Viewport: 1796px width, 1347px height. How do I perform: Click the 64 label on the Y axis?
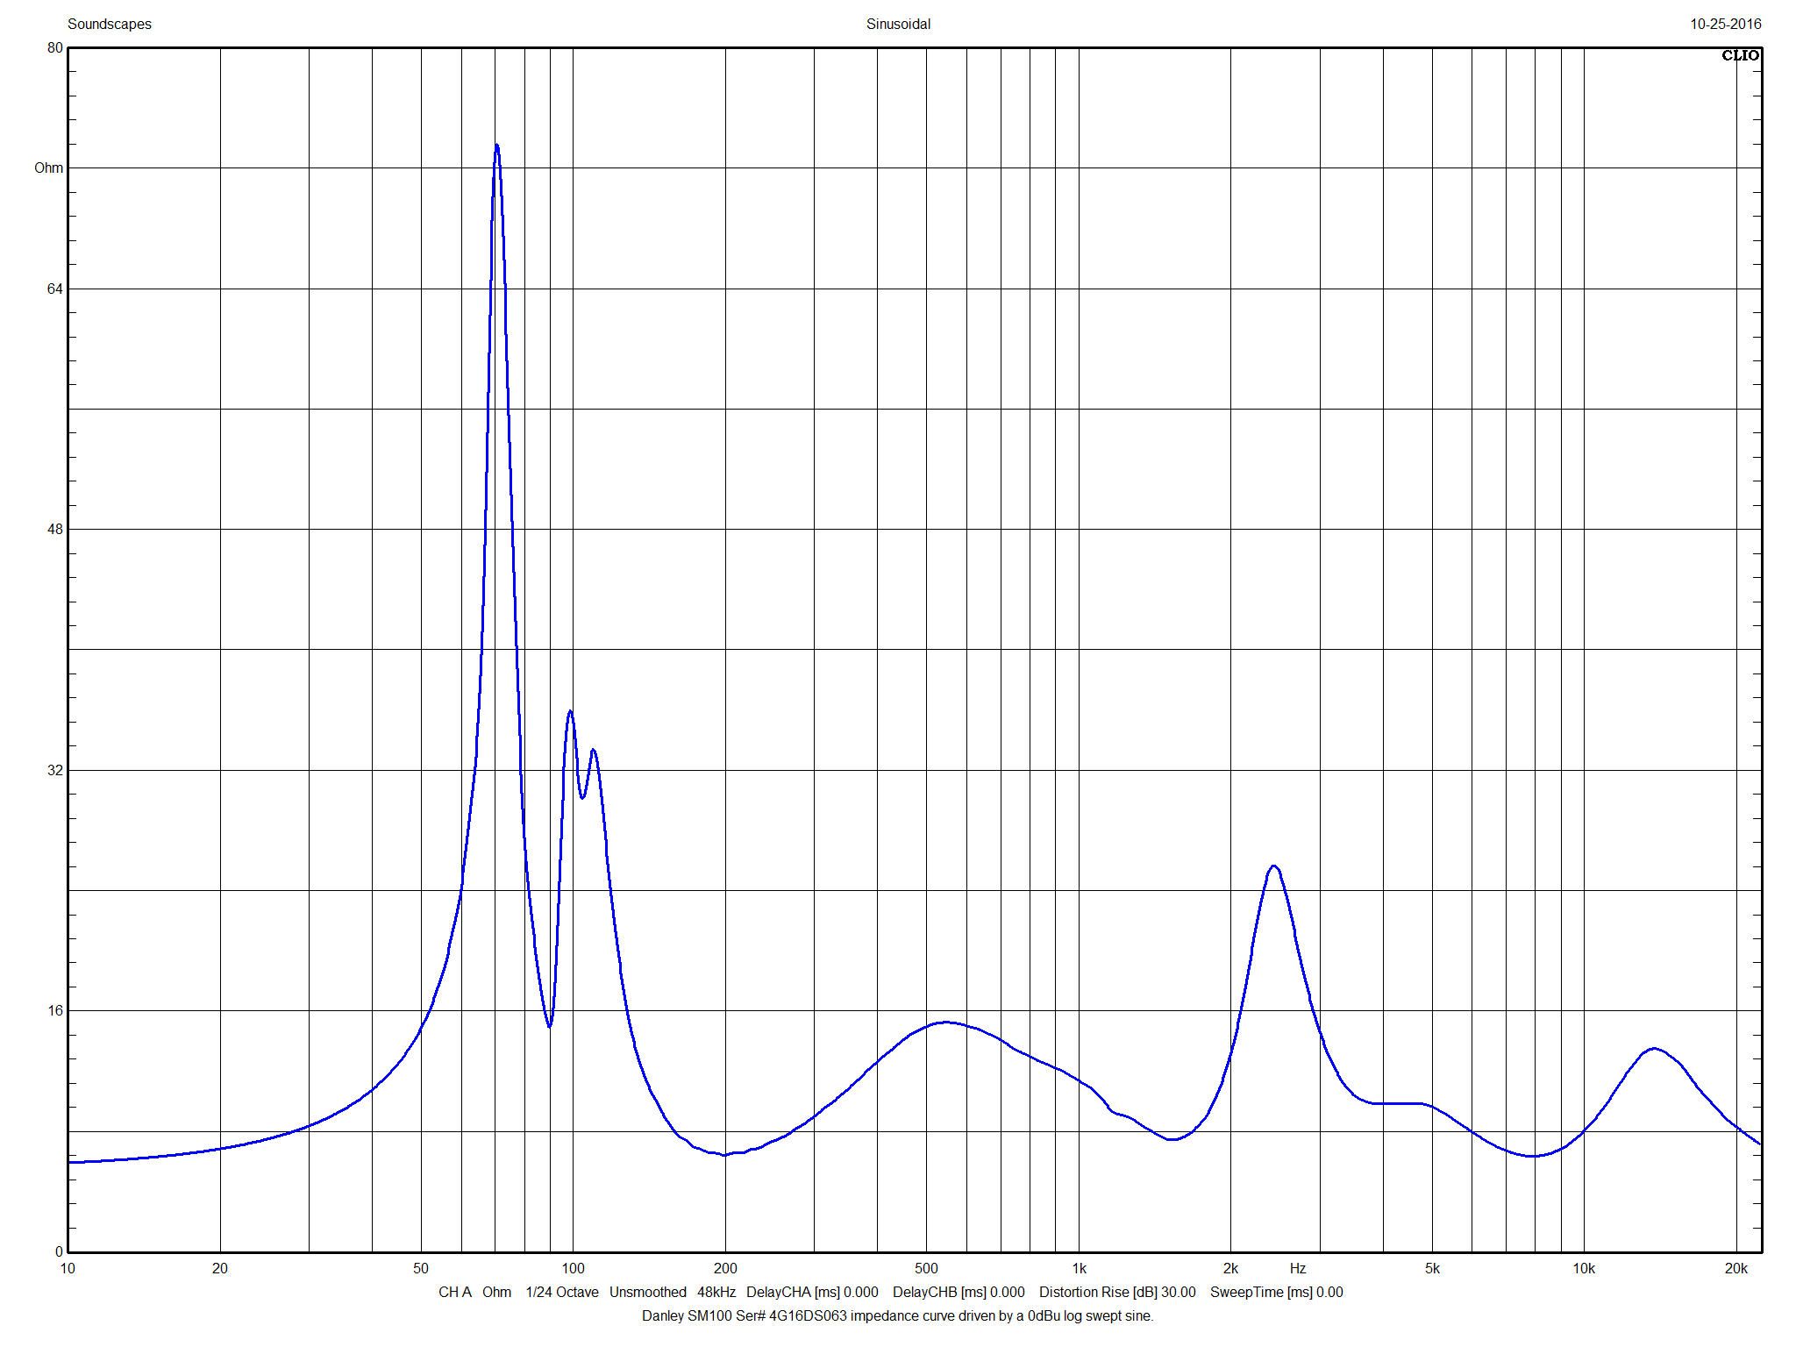tap(55, 289)
